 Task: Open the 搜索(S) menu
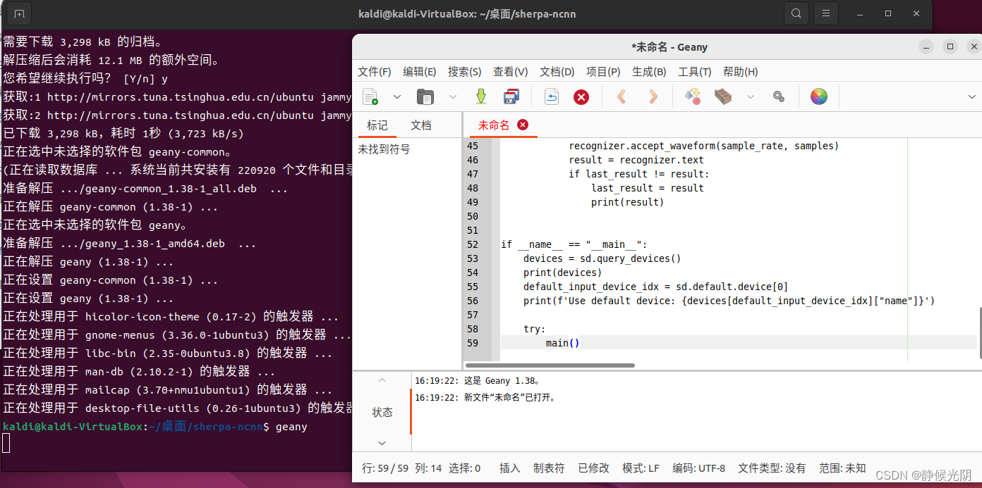[465, 72]
